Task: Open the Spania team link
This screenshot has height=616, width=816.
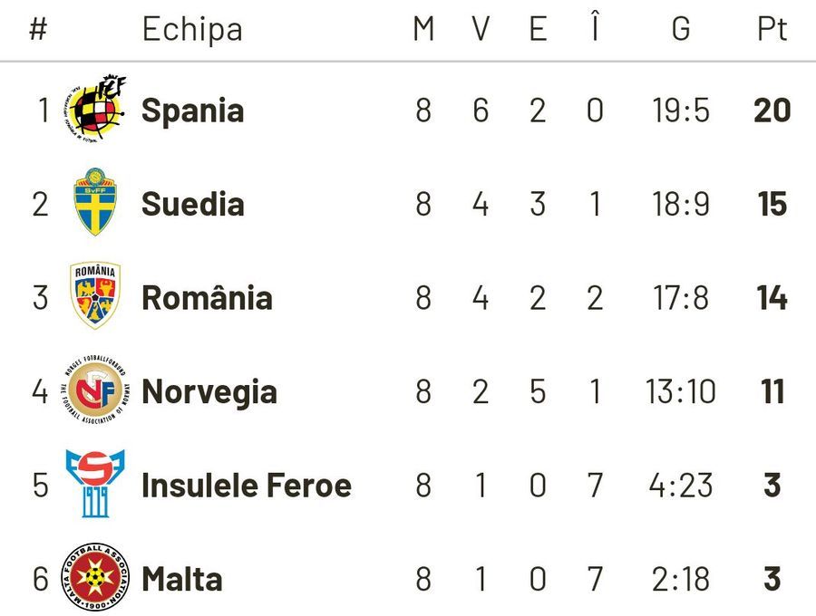Action: click(x=192, y=111)
